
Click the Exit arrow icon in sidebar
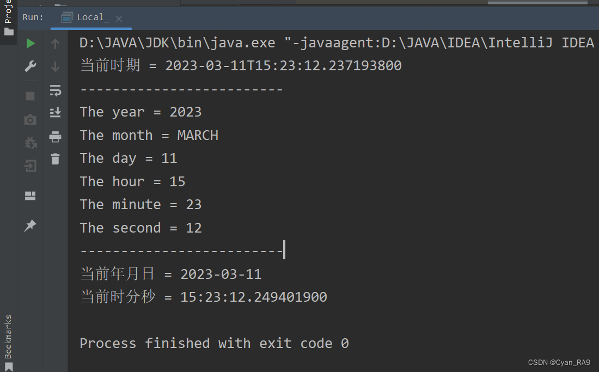click(x=30, y=166)
